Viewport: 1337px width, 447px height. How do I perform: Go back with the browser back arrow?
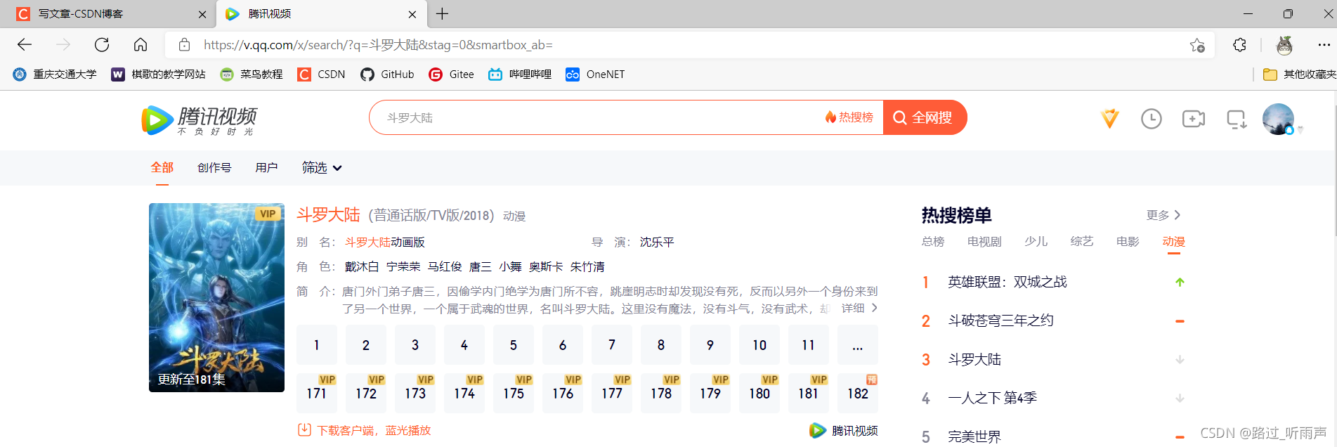(x=25, y=45)
